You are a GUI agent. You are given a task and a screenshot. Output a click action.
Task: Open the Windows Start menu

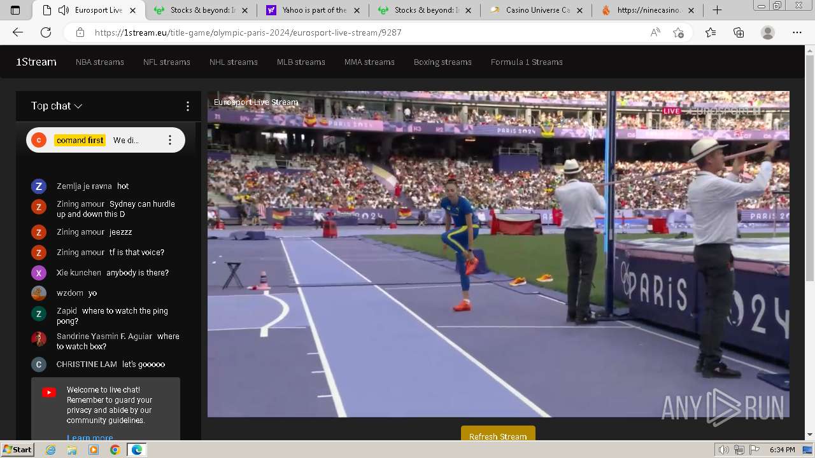[x=17, y=449]
